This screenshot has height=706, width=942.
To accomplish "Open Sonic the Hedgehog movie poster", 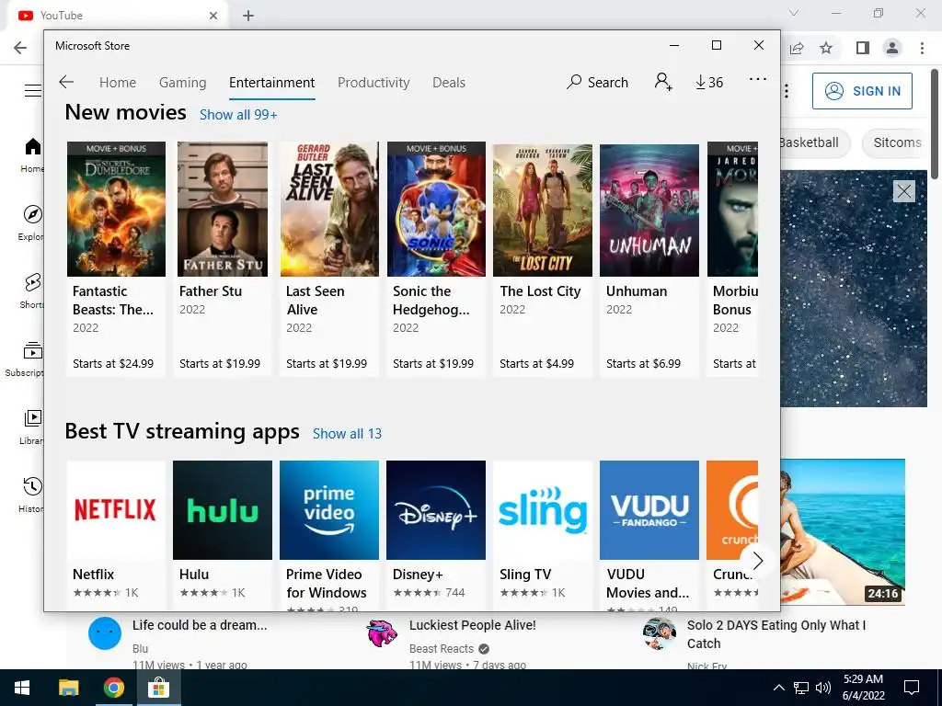I will [436, 209].
